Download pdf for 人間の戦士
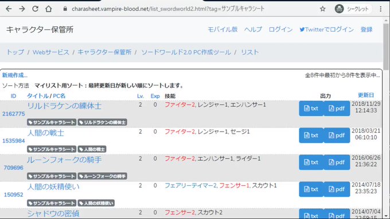 (x=337, y=136)
